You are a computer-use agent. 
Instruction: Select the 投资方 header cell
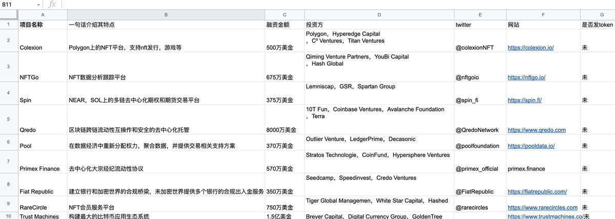pos(379,24)
